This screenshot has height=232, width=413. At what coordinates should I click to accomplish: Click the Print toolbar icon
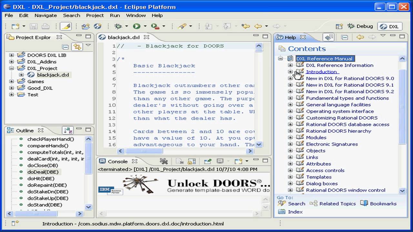click(45, 26)
